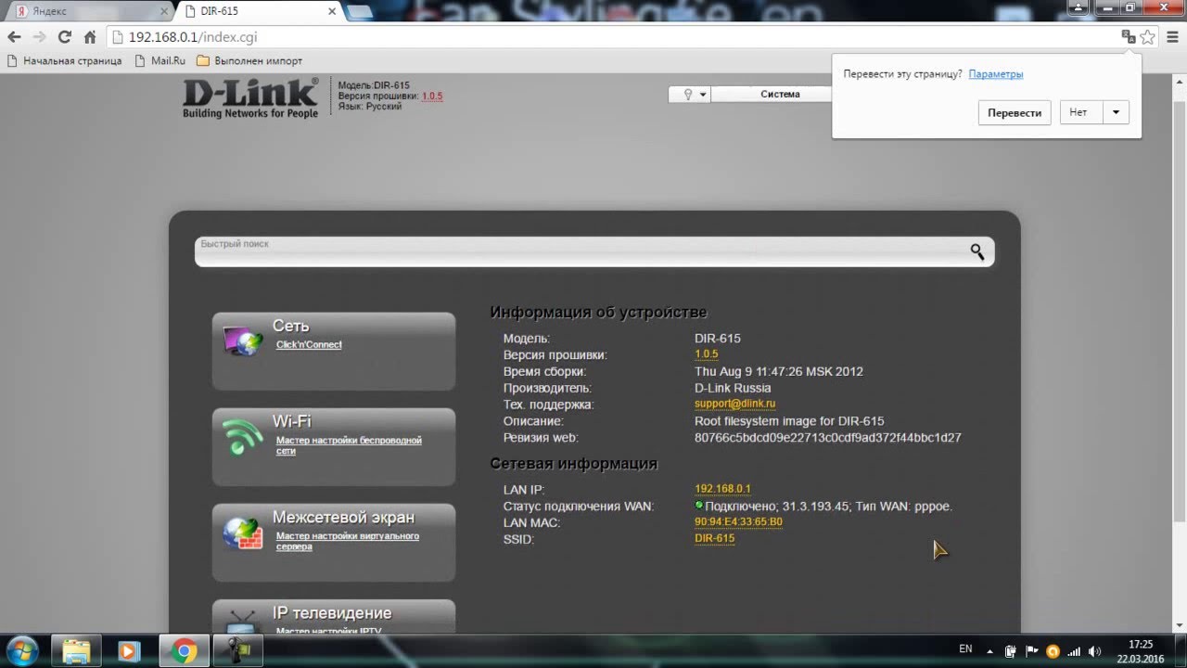The height and width of the screenshot is (668, 1187).
Task: Click the address bar URL field
Action: tap(612, 37)
